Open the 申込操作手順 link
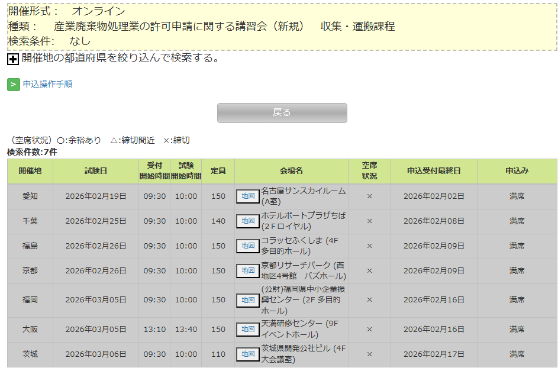Image resolution: width=558 pixels, height=371 pixels. (47, 85)
